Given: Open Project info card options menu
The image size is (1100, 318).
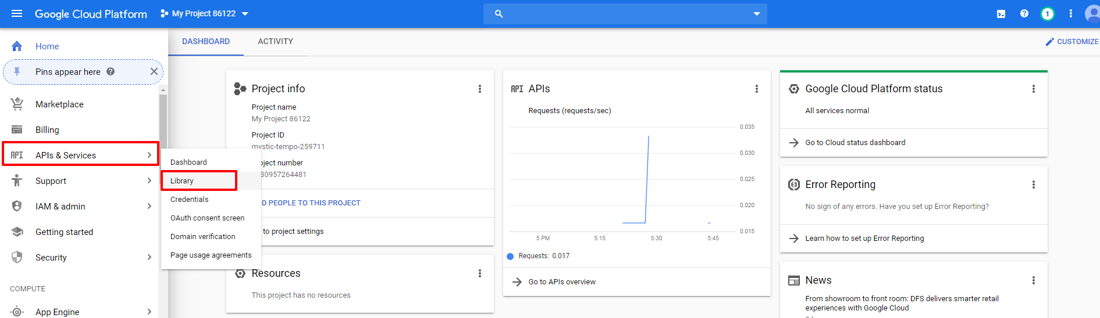Looking at the screenshot, I should (x=479, y=89).
